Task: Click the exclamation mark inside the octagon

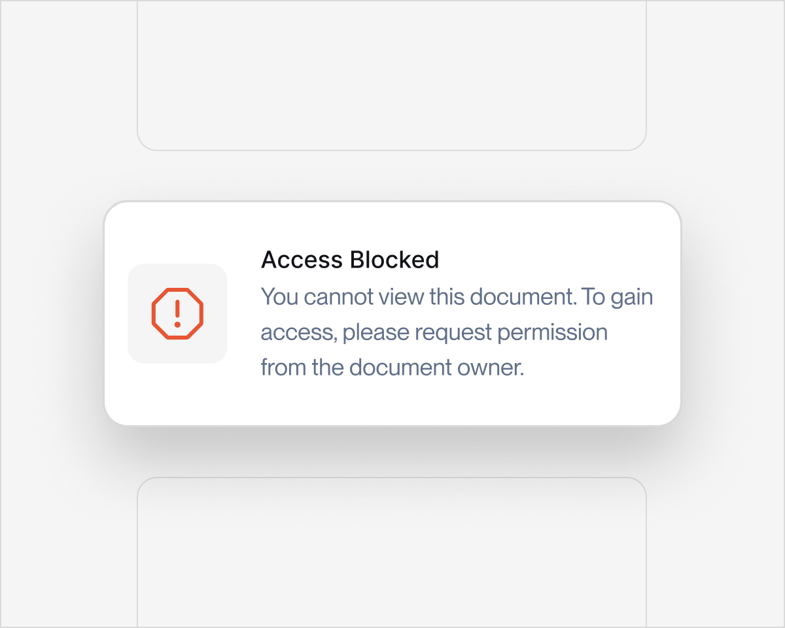Action: [x=177, y=313]
